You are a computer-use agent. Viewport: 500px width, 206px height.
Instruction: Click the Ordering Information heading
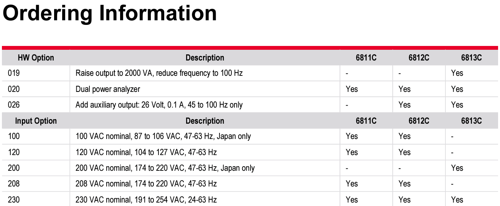[110, 14]
